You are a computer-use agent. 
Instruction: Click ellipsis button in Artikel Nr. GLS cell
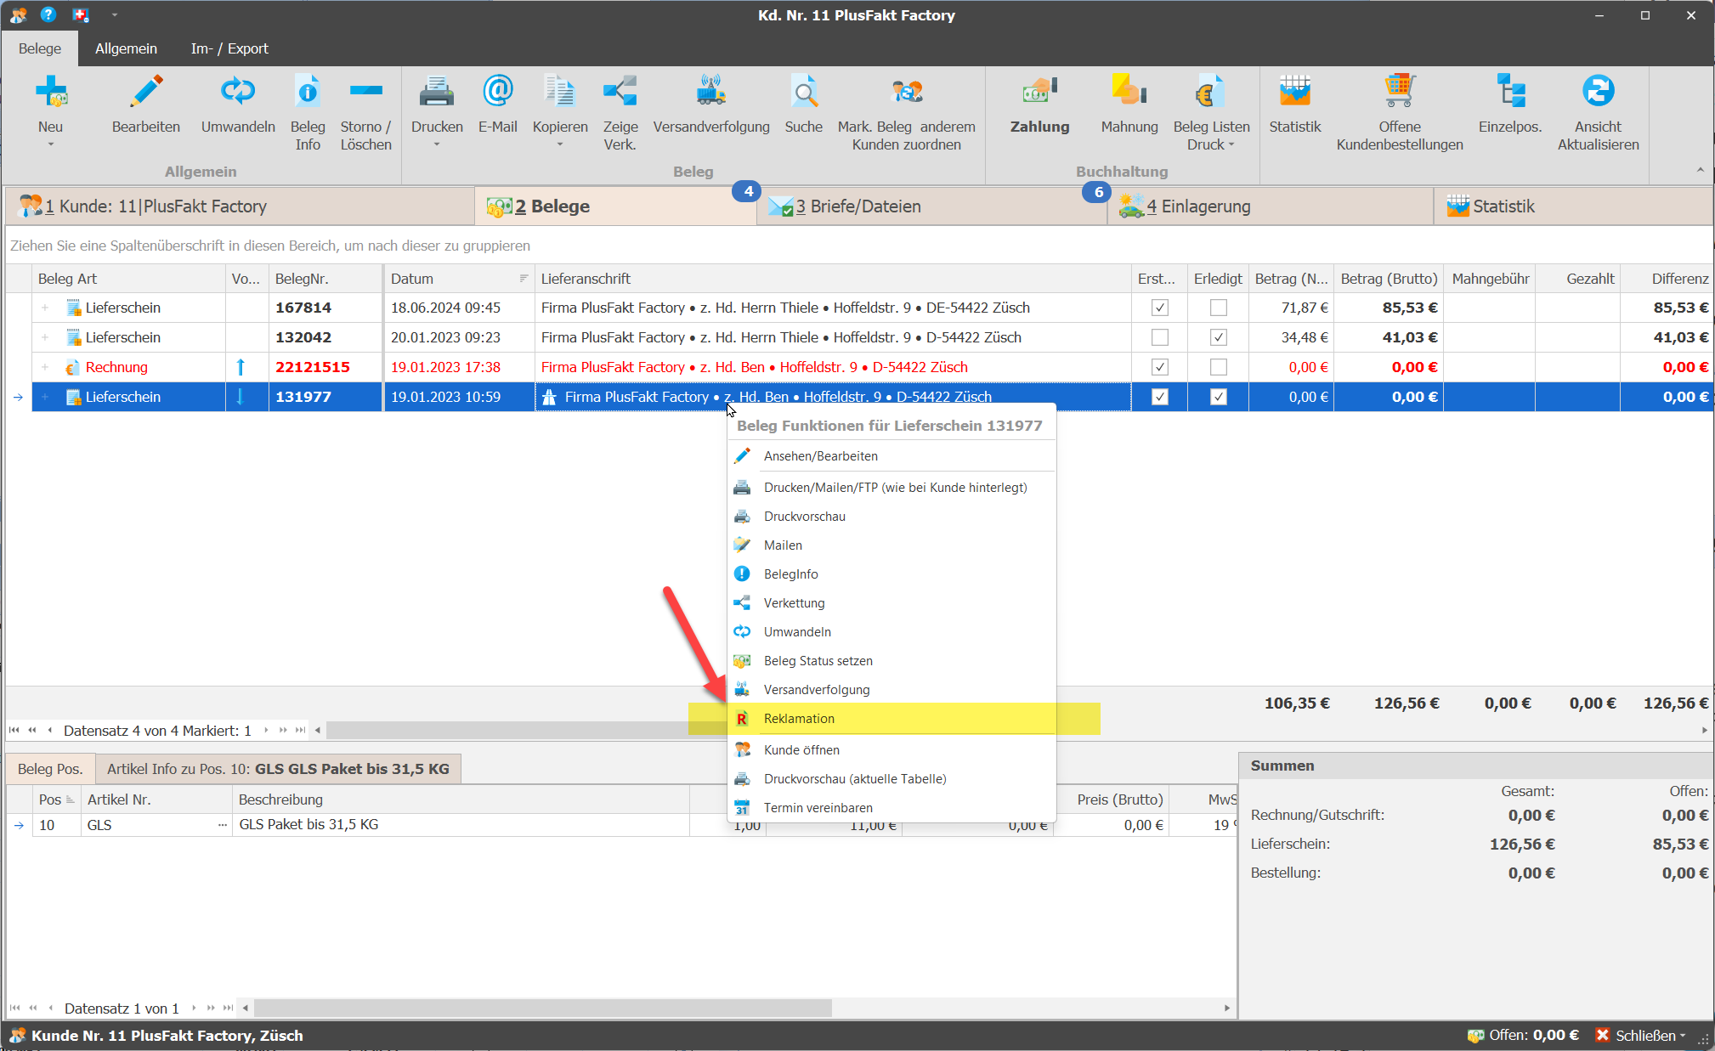point(223,825)
